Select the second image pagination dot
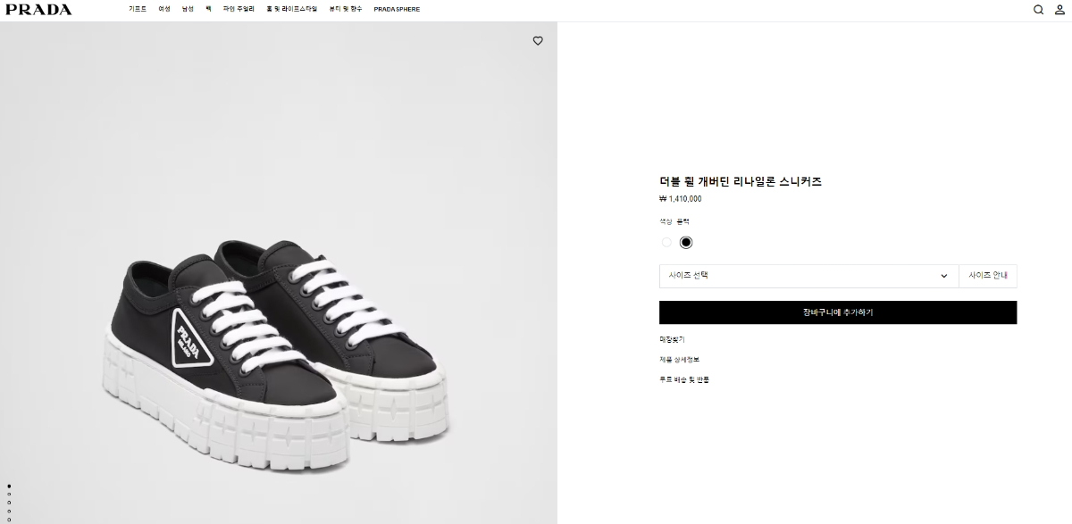This screenshot has height=524, width=1072. point(9,494)
